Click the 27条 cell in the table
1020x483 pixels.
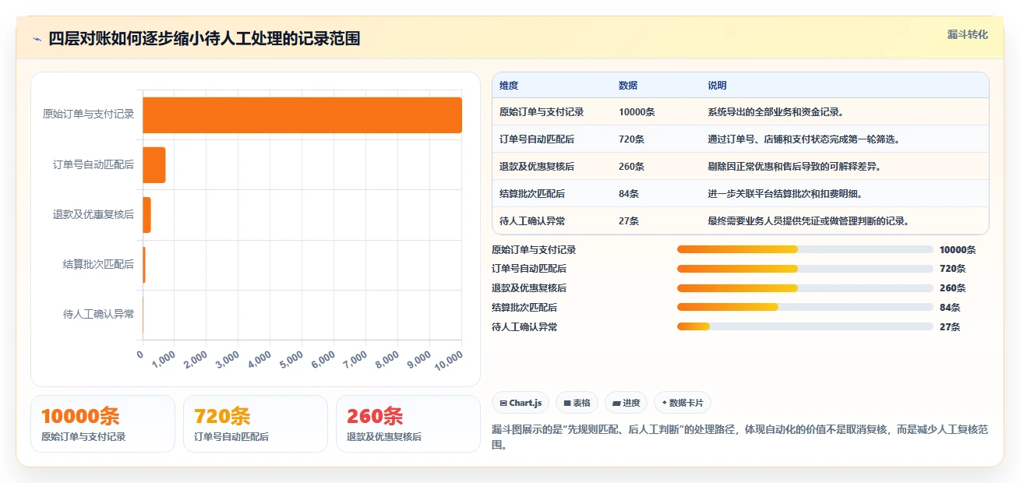(629, 221)
